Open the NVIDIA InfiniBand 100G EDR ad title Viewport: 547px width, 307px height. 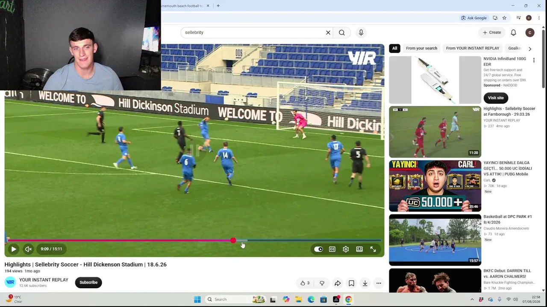pos(505,61)
